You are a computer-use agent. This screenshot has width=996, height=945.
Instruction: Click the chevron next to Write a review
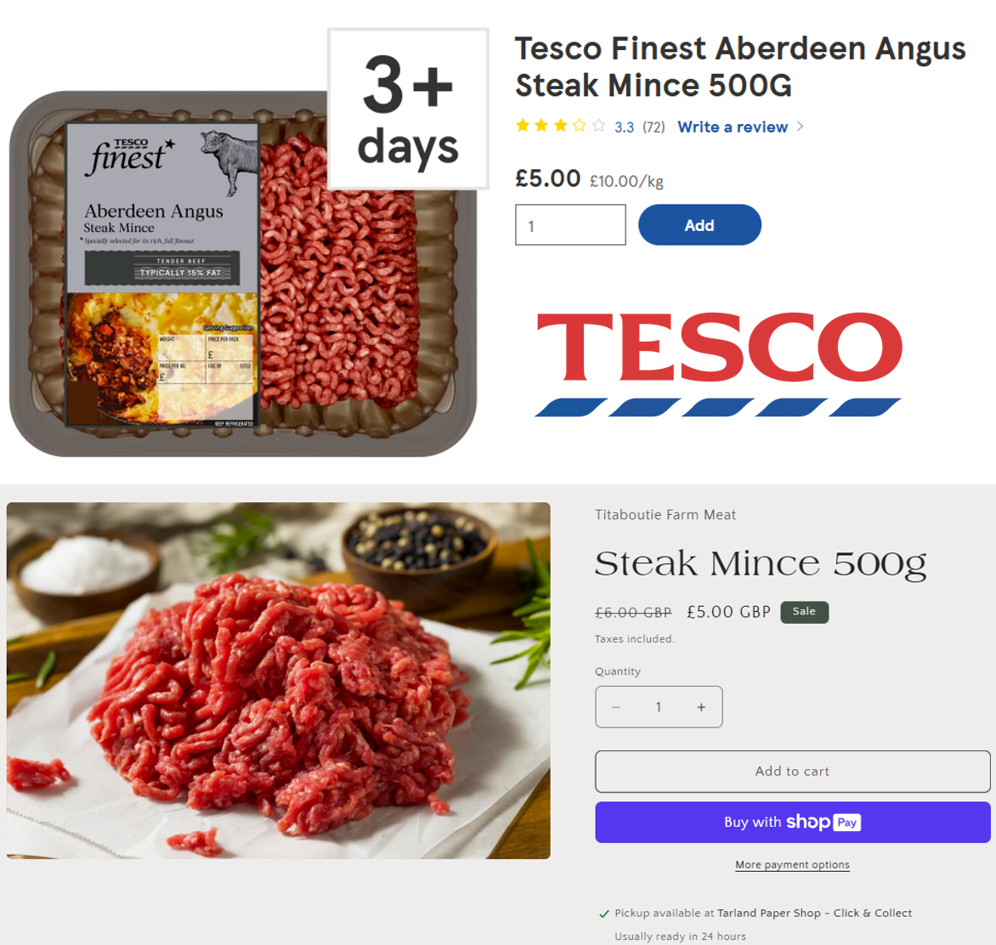pyautogui.click(x=800, y=127)
